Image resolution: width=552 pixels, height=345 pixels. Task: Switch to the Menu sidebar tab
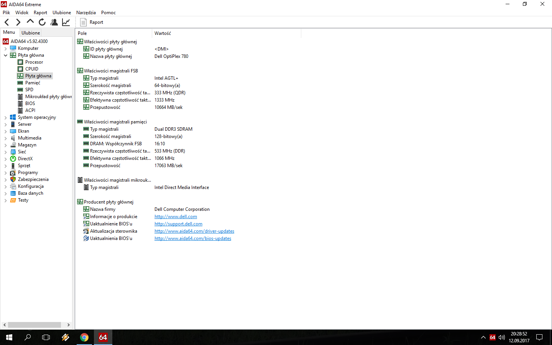[x=9, y=32]
